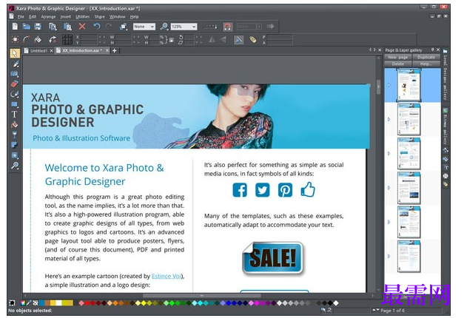Select the Selector arrow tool
Viewport: 464px width, 318px height.
tap(15, 53)
